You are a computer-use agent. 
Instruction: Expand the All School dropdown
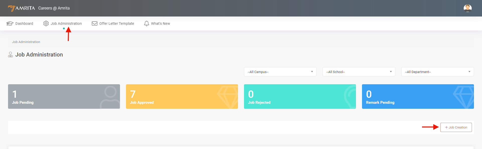[359, 72]
